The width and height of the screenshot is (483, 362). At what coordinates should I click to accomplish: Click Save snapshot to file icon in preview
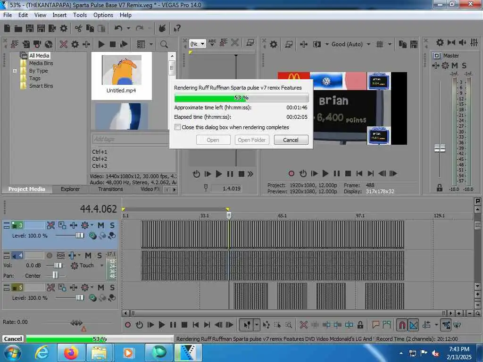(414, 44)
